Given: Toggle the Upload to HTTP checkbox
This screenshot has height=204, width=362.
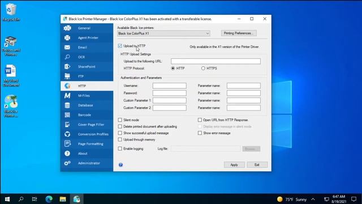Looking at the screenshot, I should pyautogui.click(x=120, y=46).
